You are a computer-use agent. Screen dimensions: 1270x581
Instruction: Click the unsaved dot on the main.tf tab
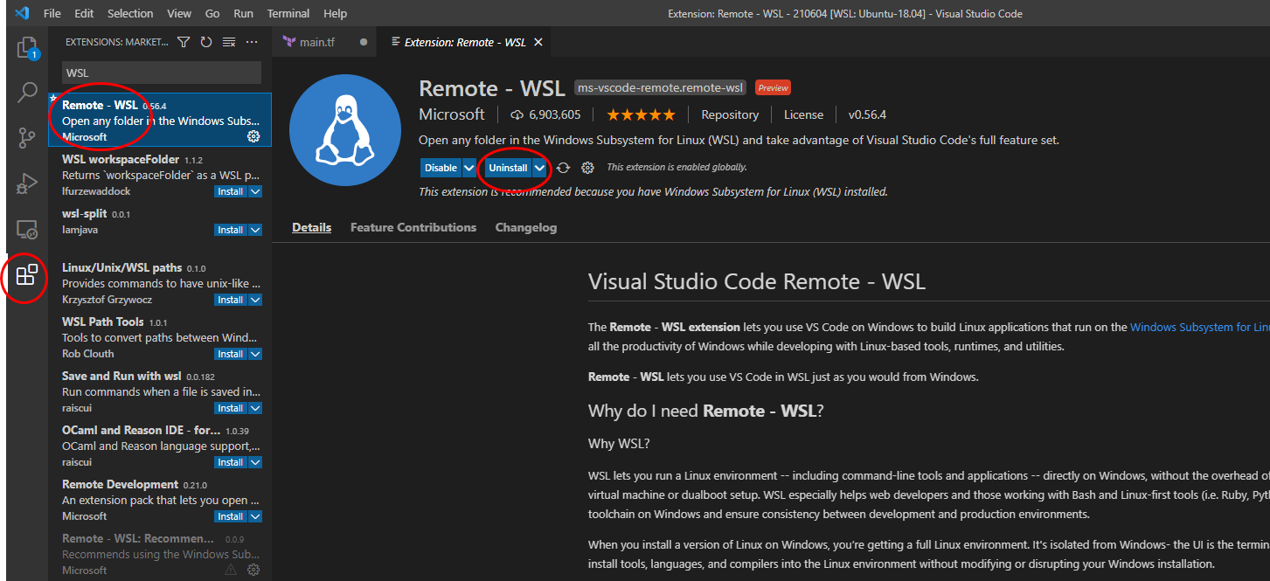click(364, 42)
